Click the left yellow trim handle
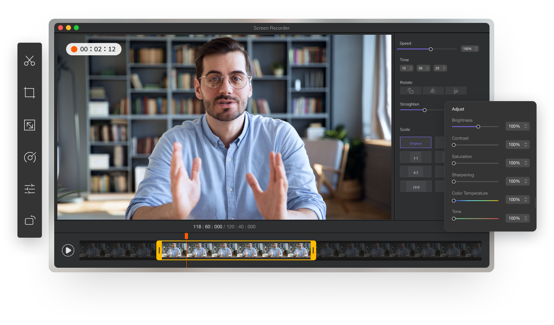This screenshot has width=554, height=325. 159,250
